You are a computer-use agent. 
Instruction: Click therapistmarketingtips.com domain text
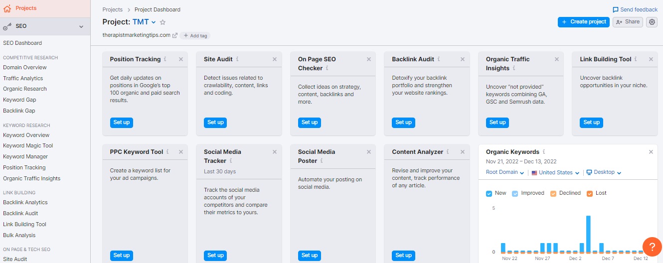click(x=136, y=35)
